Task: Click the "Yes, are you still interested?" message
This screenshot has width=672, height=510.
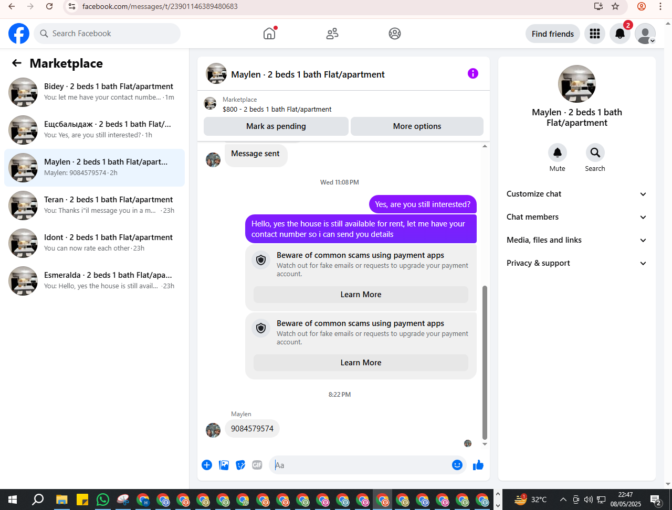Action: click(423, 204)
